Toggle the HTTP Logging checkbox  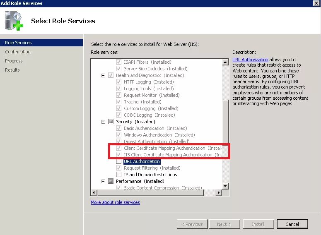(x=118, y=82)
